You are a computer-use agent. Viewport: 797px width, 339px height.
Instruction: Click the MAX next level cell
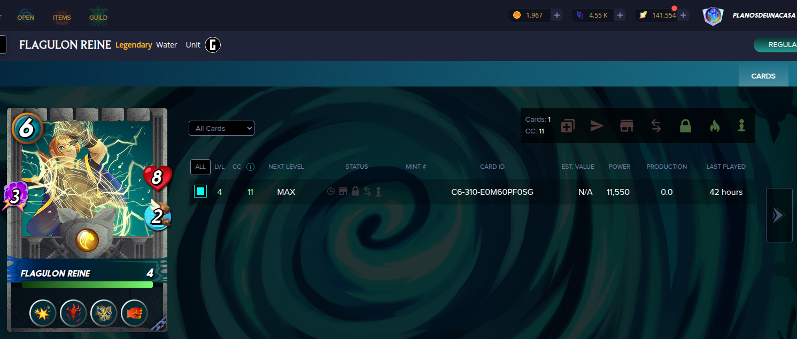pyautogui.click(x=286, y=192)
